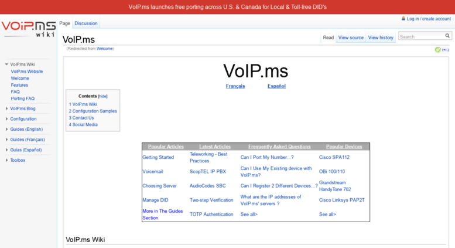The height and width of the screenshot is (248, 455).
Task: Open Cisco SPA112 device page
Action: tap(334, 157)
